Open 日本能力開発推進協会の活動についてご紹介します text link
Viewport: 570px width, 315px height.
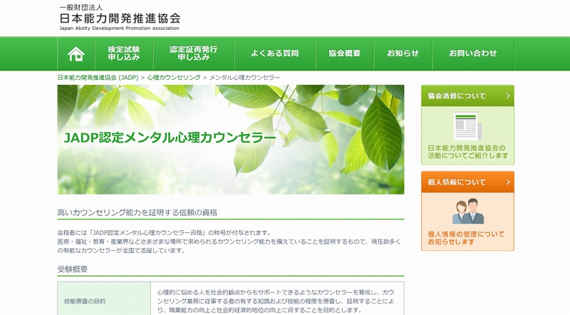[x=468, y=152]
